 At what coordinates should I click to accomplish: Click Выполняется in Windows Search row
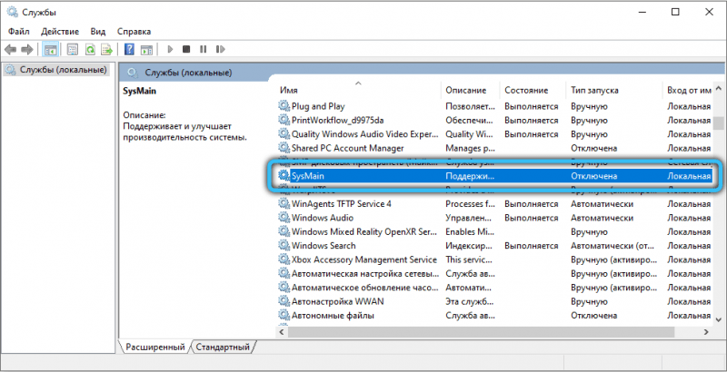click(x=532, y=246)
